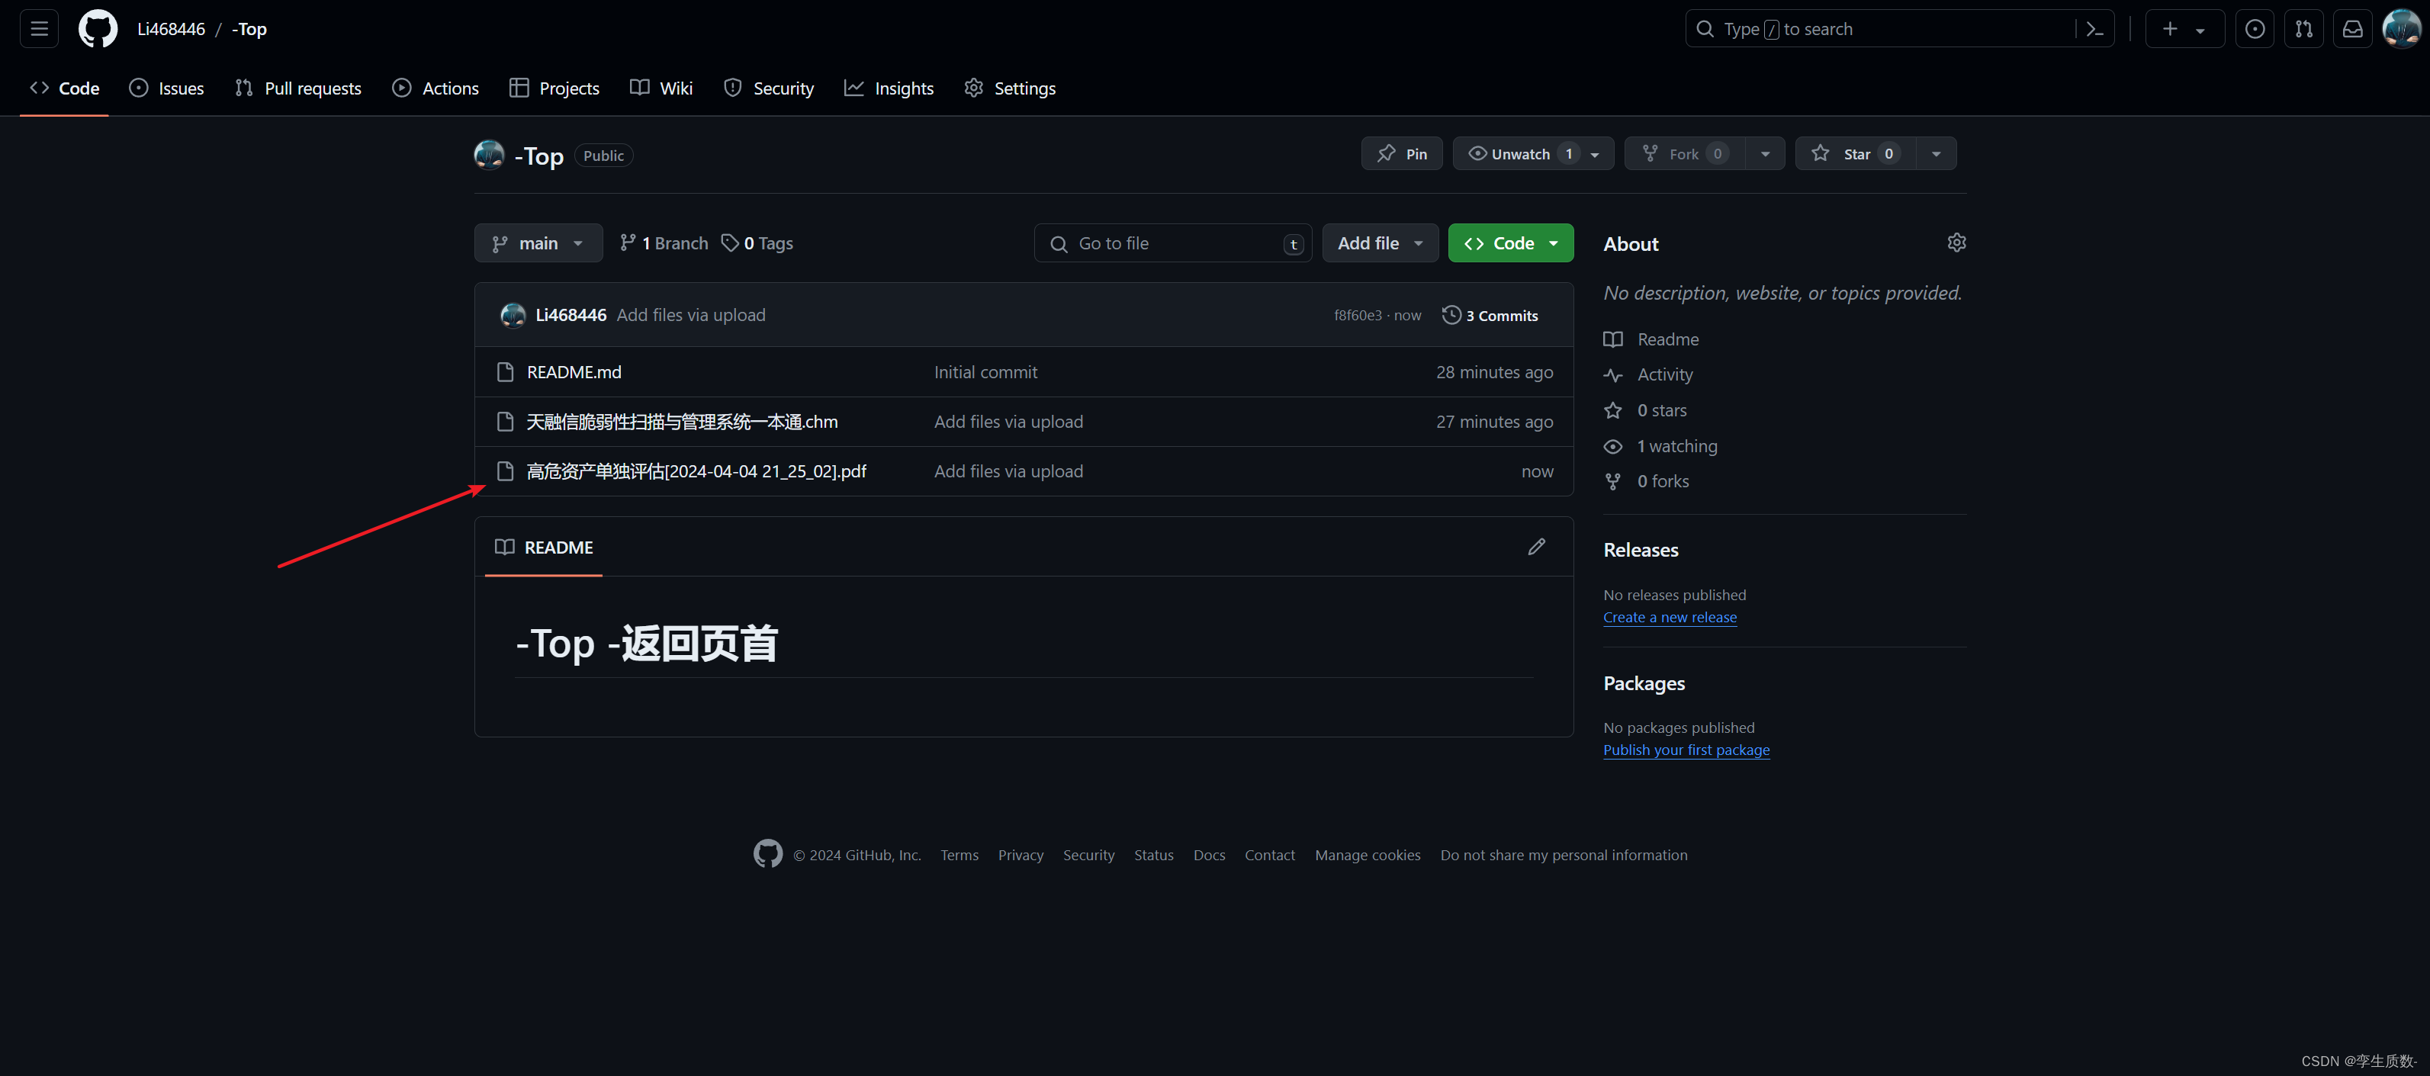Click the GitHub logo in header

click(97, 28)
